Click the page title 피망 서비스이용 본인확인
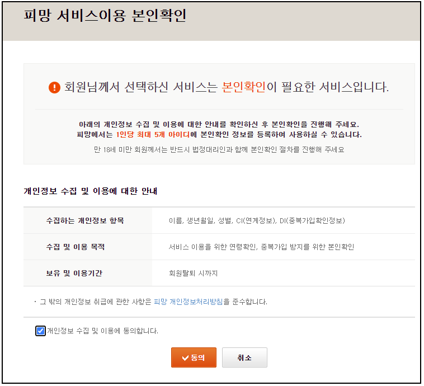 coord(105,16)
